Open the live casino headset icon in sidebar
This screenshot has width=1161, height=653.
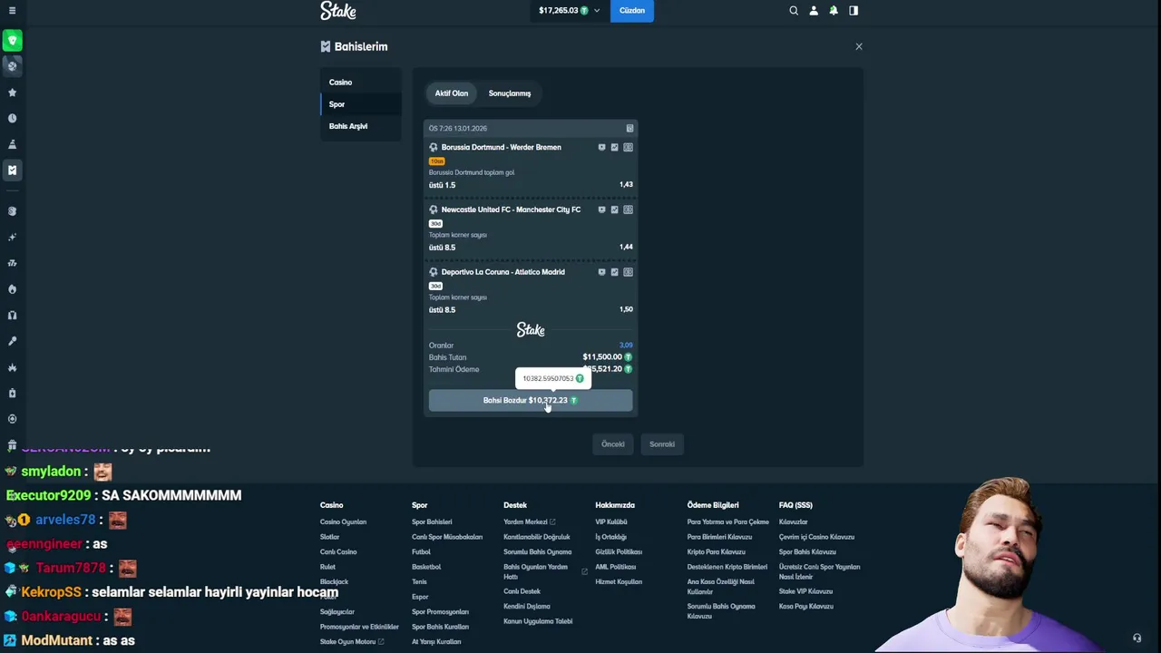(12, 316)
